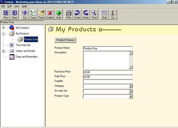The width and height of the screenshot is (178, 128).
Task: Click the box icon beside My Products heading
Action: point(51,29)
